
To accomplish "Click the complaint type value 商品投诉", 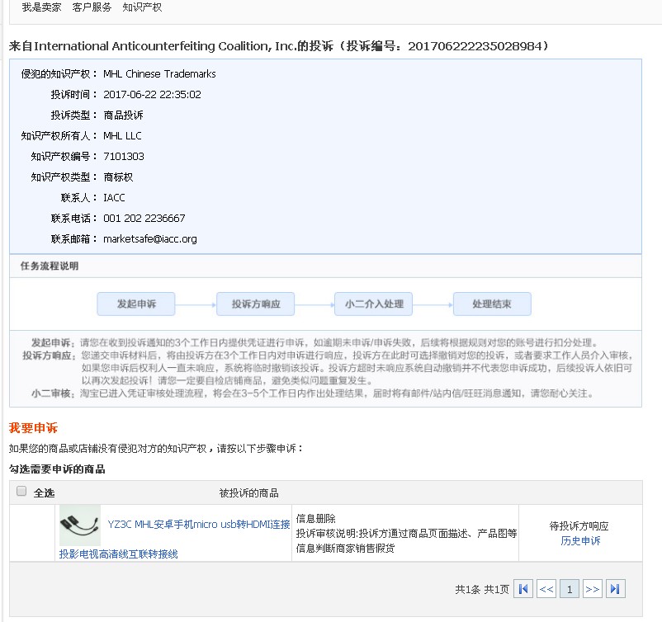I will (123, 115).
